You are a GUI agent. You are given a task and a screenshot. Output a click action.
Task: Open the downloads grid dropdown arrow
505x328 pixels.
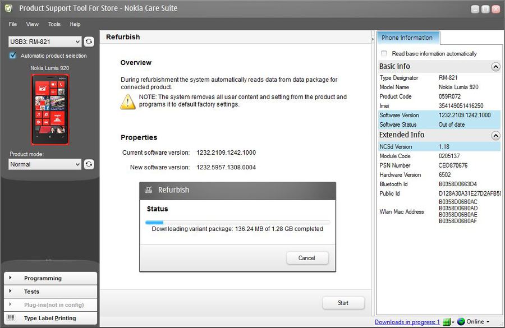[x=453, y=322]
